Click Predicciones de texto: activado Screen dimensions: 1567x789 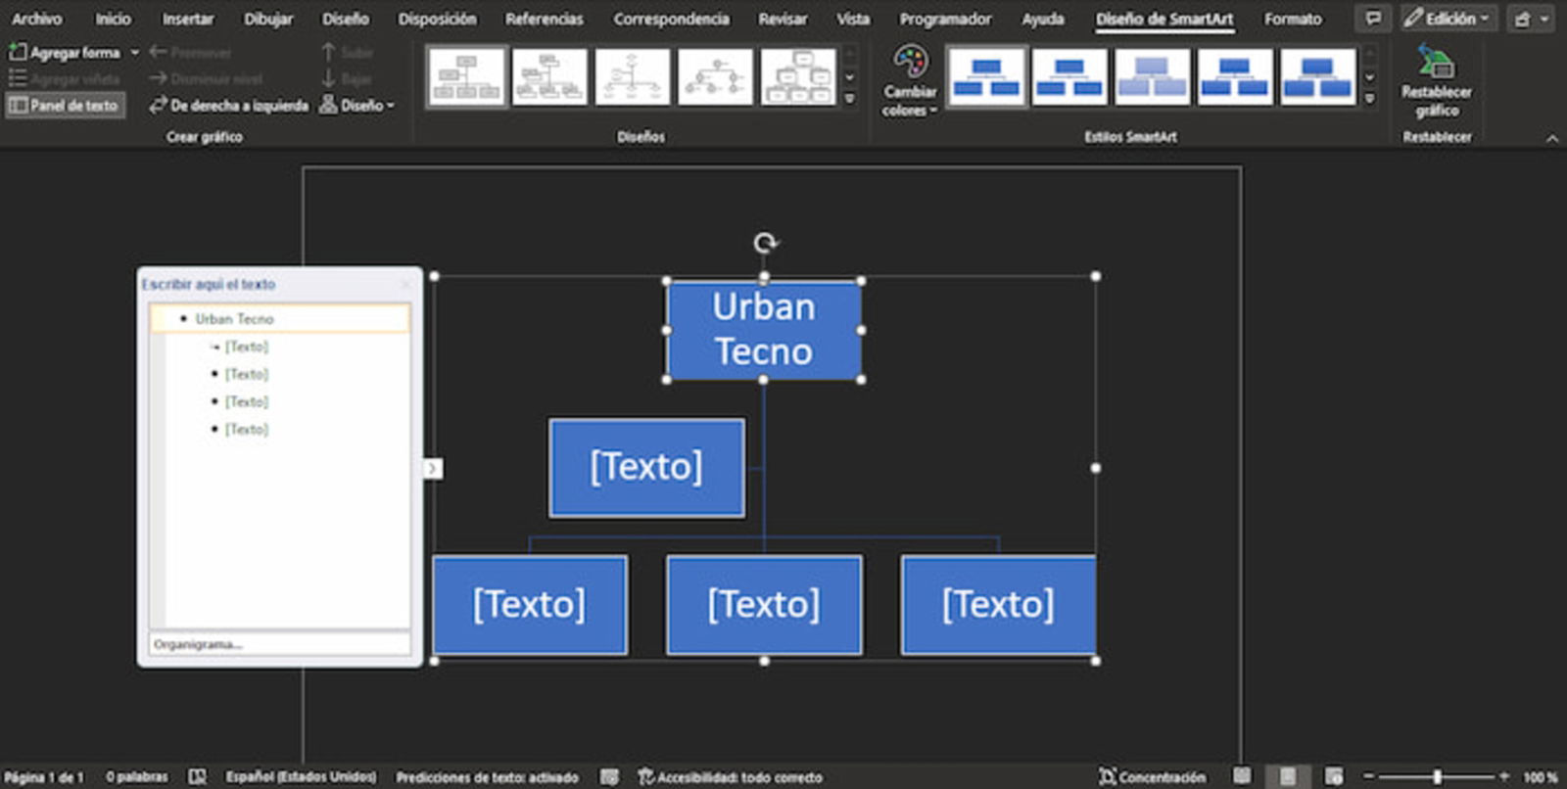(x=487, y=777)
